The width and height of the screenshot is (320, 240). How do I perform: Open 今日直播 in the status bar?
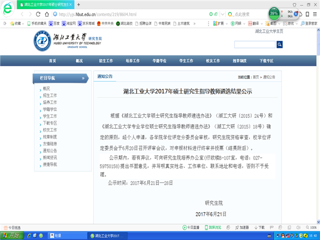click(x=190, y=227)
